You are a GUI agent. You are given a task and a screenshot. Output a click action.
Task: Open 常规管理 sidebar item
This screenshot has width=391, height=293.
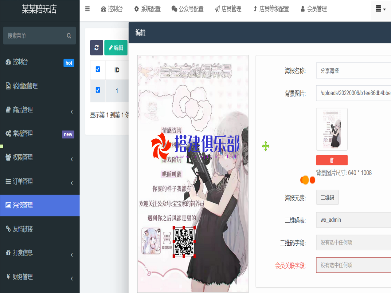point(40,133)
